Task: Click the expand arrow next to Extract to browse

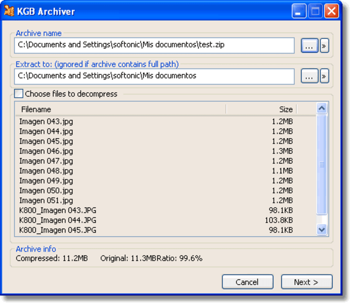Action: (x=324, y=76)
